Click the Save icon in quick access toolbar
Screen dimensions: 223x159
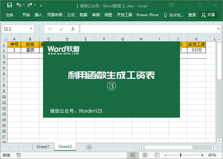pos(9,5)
